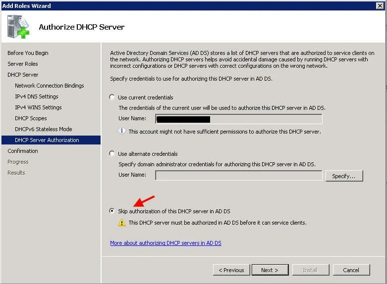This screenshot has width=387, height=284.
Task: Click the Authorize DHCP Server heading
Action: pos(82,27)
